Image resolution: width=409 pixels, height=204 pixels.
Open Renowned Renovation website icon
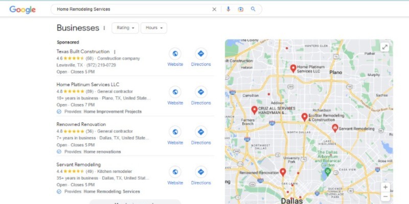175,132
